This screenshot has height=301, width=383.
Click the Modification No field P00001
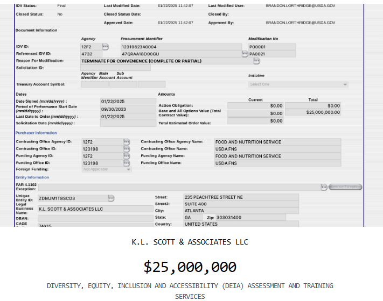272,47
